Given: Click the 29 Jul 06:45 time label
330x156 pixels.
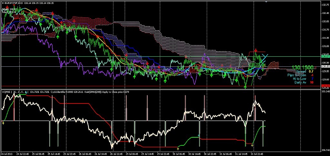Looking at the screenshot, I should pos(132,154).
